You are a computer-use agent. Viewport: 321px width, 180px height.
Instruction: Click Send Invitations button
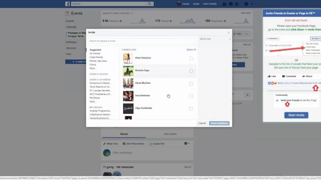point(219,123)
